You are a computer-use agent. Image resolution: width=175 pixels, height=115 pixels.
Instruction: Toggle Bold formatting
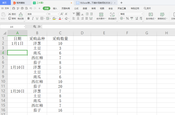coord(29,18)
